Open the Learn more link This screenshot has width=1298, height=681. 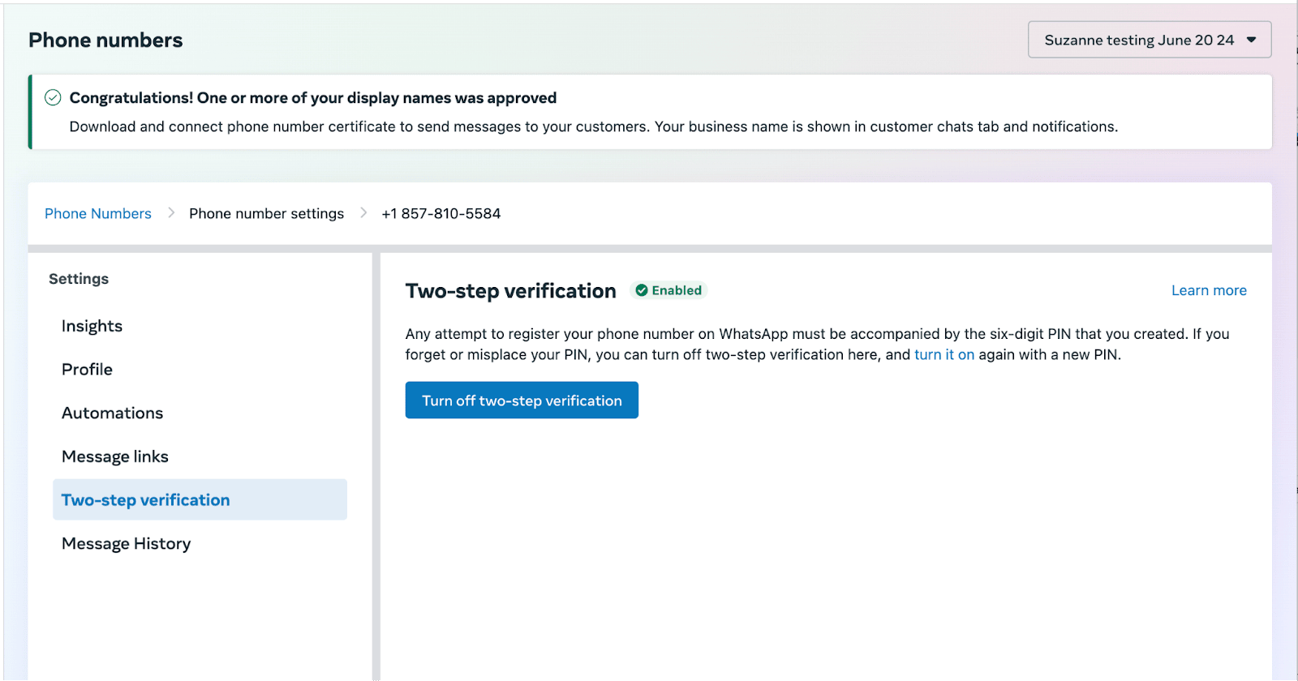point(1208,290)
